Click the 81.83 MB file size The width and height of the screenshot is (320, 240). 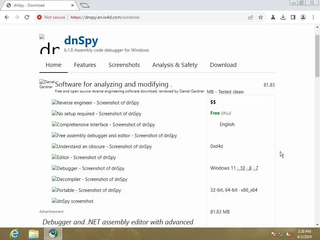(x=220, y=212)
